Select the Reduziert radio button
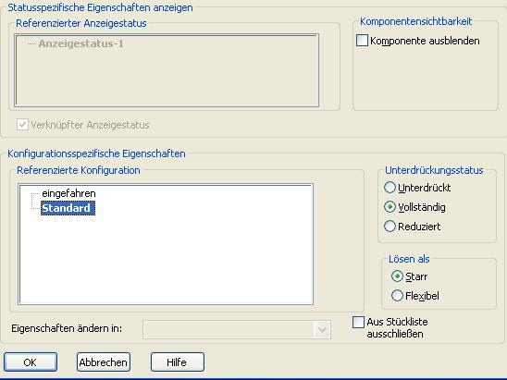 point(390,227)
